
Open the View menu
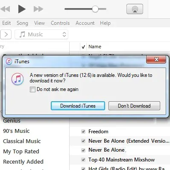[39, 23]
